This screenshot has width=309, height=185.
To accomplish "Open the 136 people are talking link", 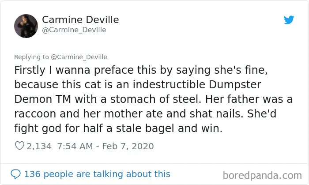I will pos(97,174).
